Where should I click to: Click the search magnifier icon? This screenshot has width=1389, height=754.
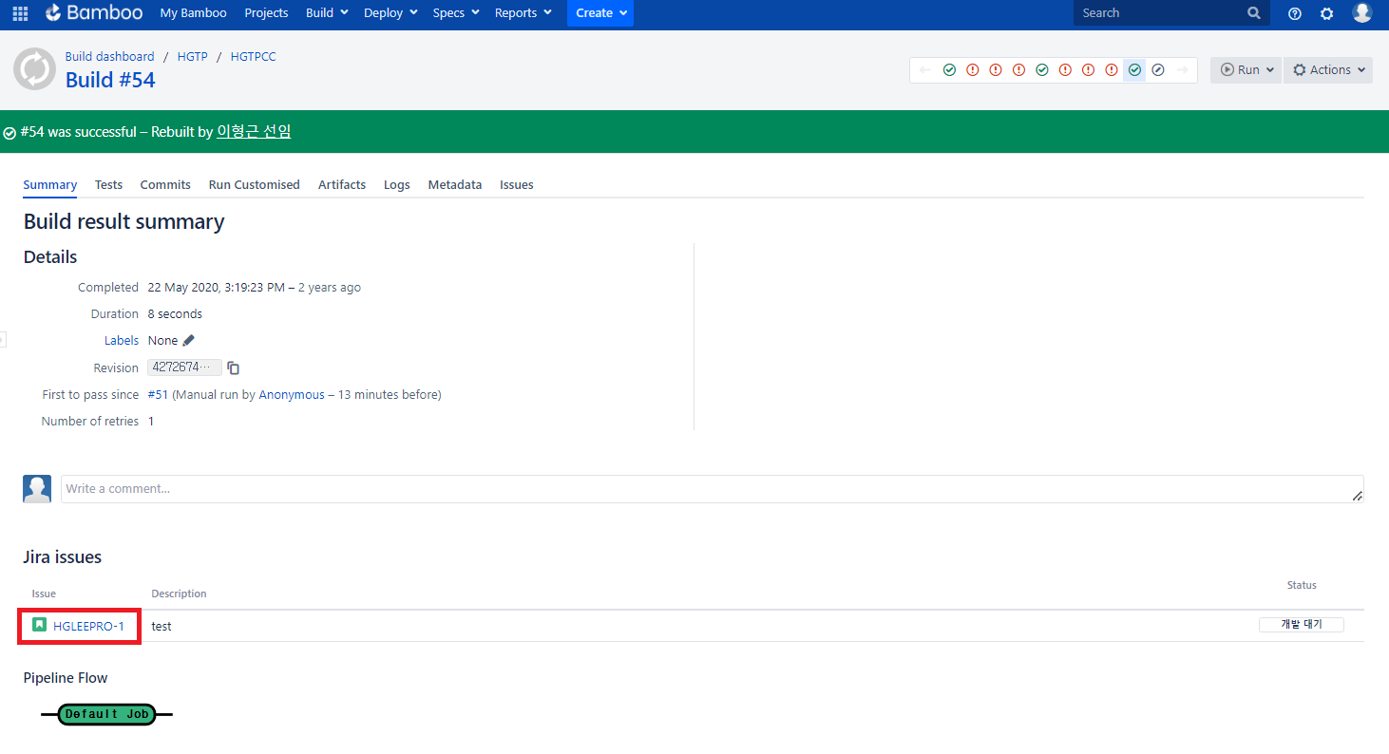pyautogui.click(x=1254, y=13)
